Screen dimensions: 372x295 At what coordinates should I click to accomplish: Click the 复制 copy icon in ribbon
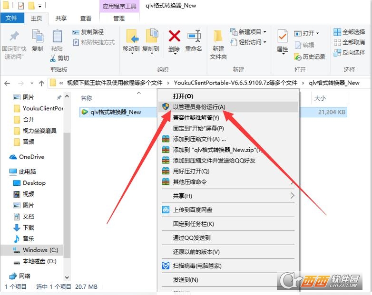click(38, 36)
